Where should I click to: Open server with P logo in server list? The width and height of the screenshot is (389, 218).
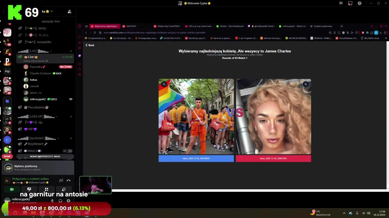pos(7,62)
